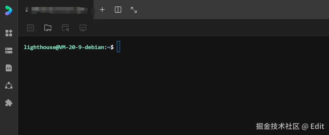The height and width of the screenshot is (135, 329).
Task: Open the SFTP folder panel
Action: coord(48,28)
